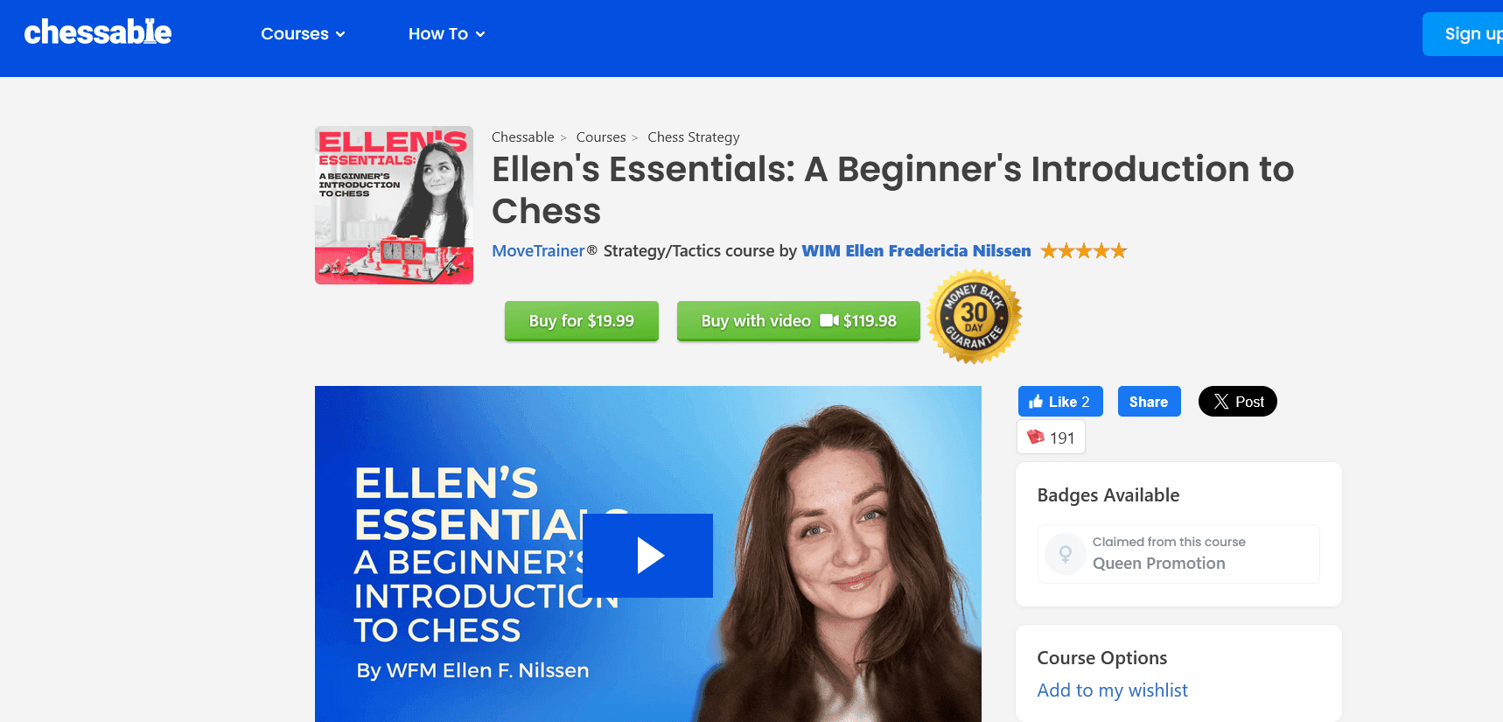The height and width of the screenshot is (722, 1503).
Task: Expand the Courses dropdown menu
Action: [x=303, y=34]
